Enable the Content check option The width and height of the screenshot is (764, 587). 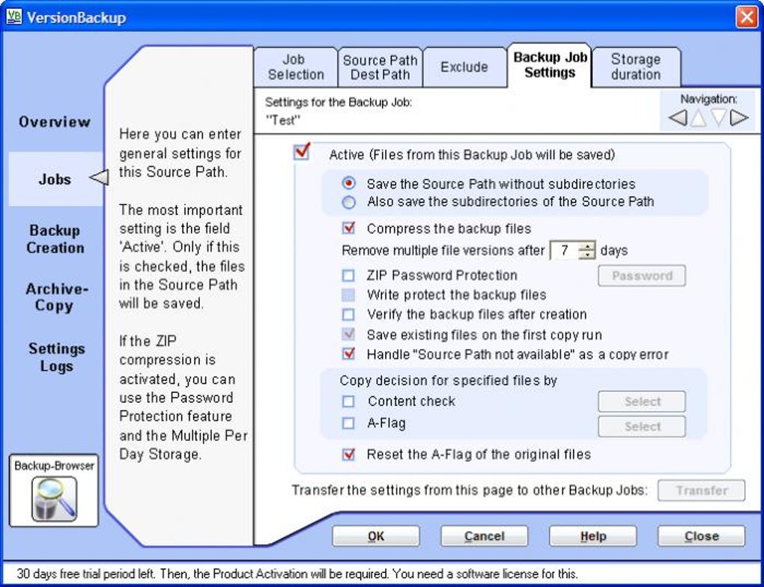[348, 401]
